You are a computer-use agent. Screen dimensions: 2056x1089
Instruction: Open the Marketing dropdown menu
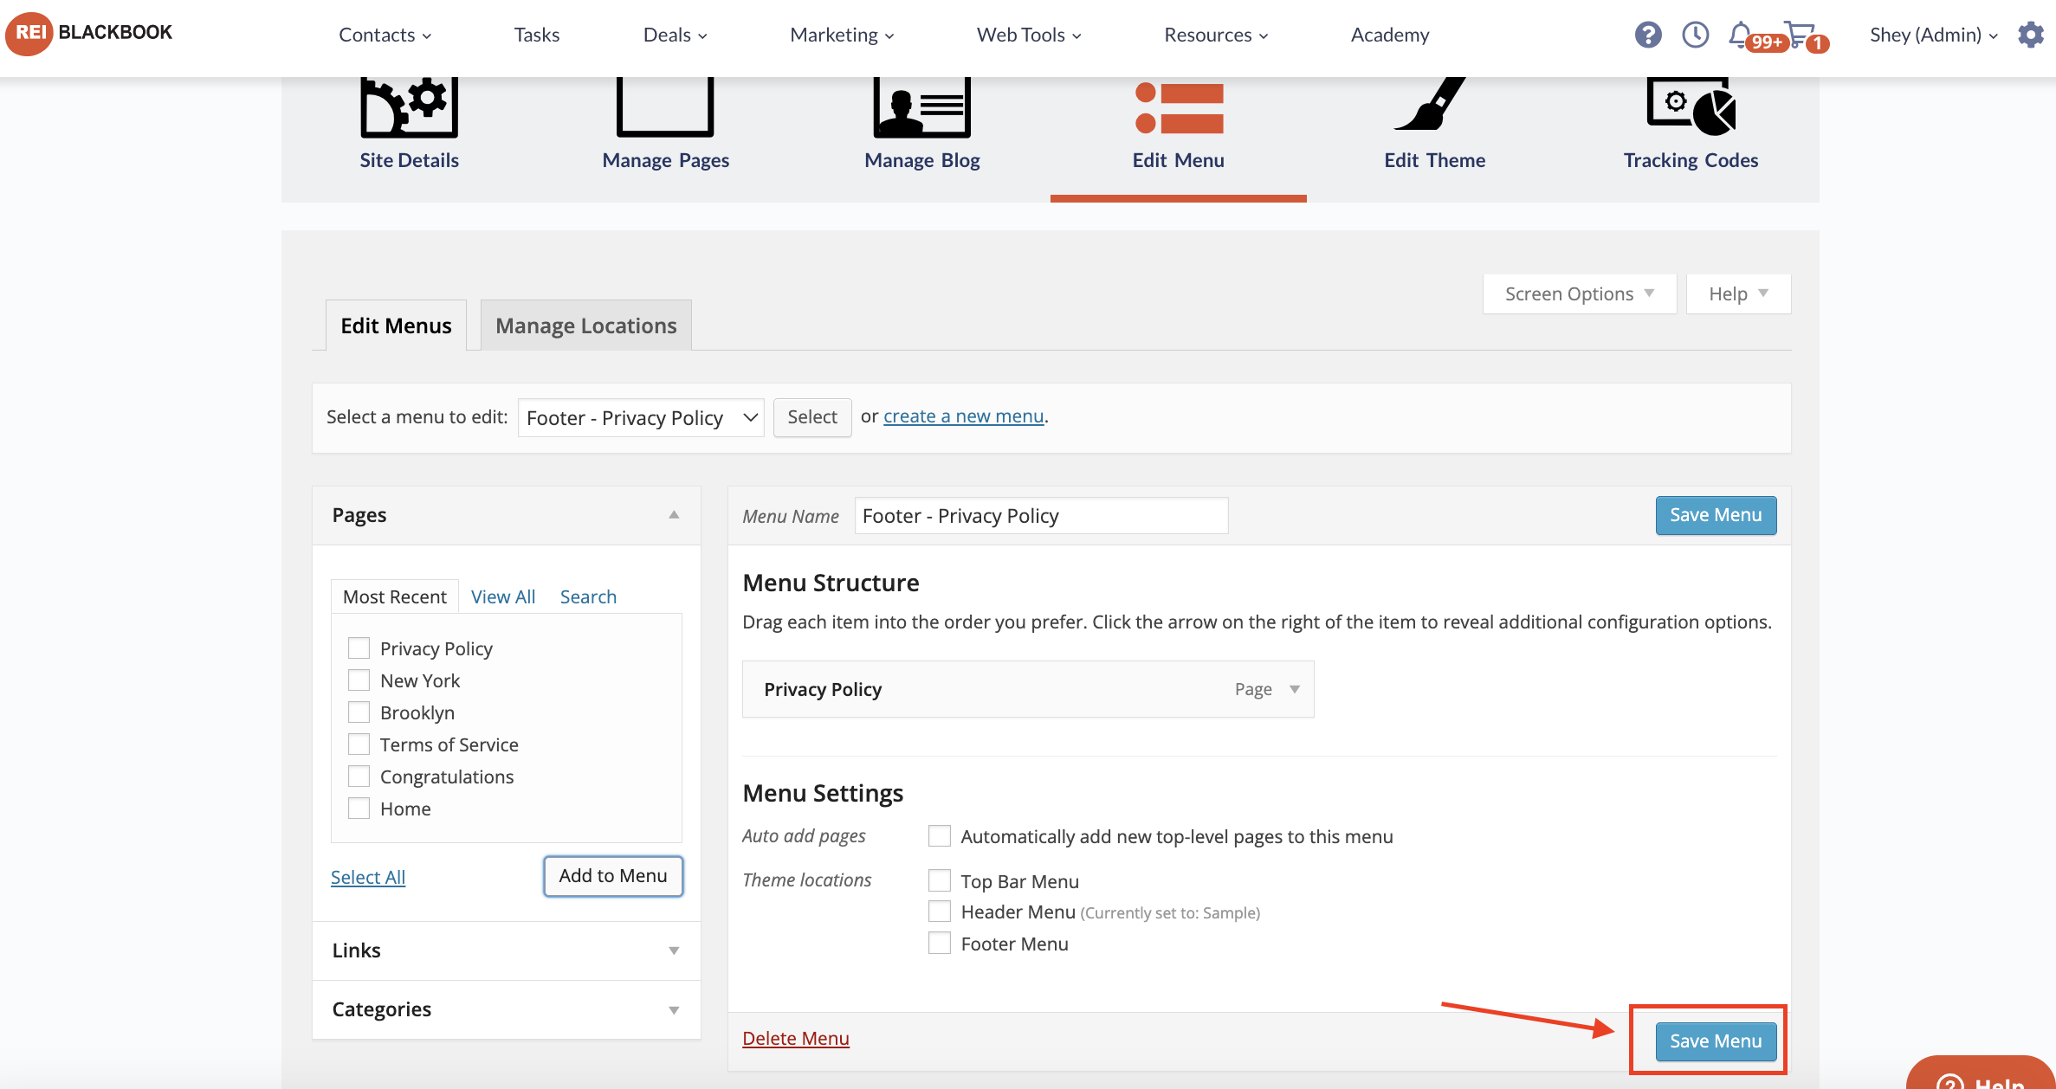[842, 35]
